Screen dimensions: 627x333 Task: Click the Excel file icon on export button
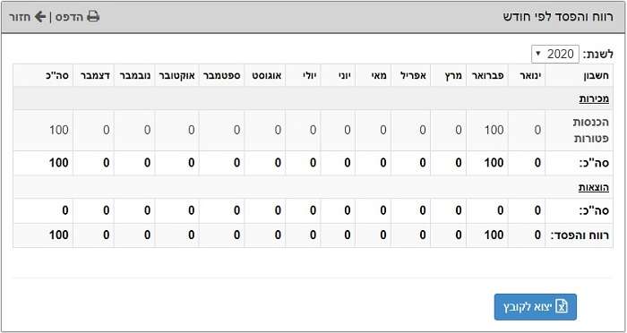pyautogui.click(x=562, y=307)
